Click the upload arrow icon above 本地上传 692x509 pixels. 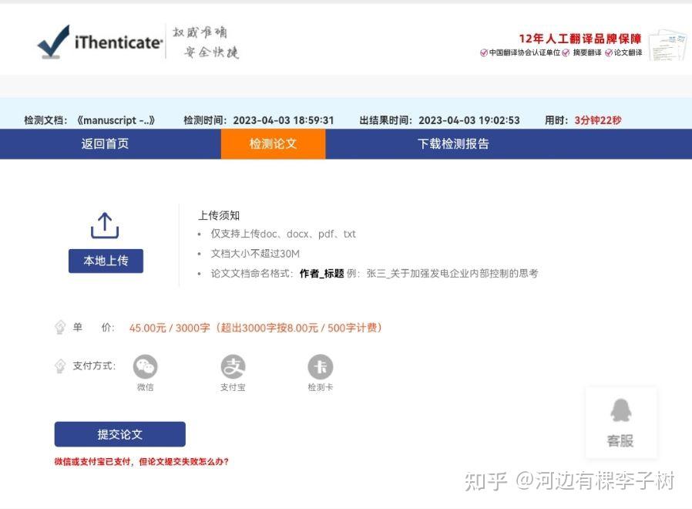(105, 226)
